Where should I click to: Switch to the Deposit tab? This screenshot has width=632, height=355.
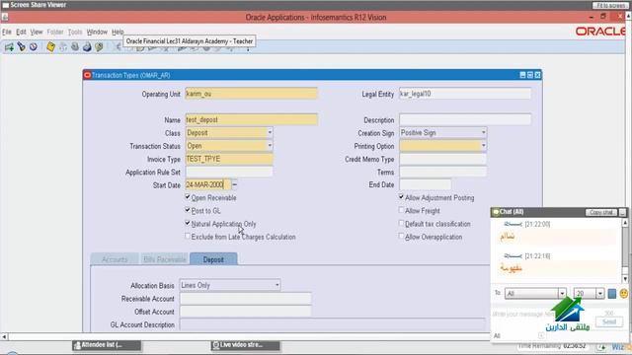point(213,259)
